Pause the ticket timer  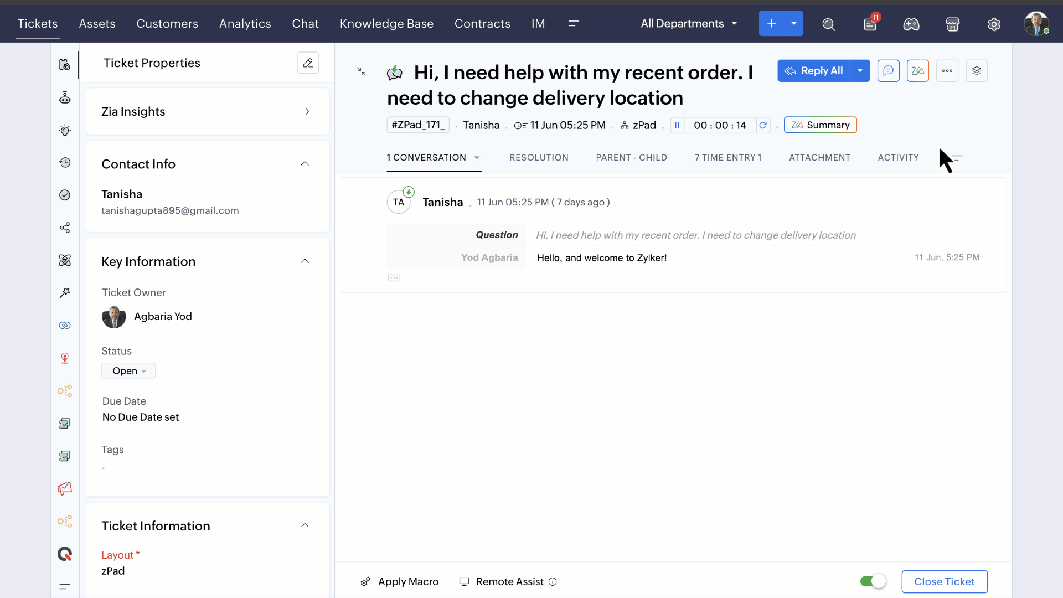coord(677,125)
